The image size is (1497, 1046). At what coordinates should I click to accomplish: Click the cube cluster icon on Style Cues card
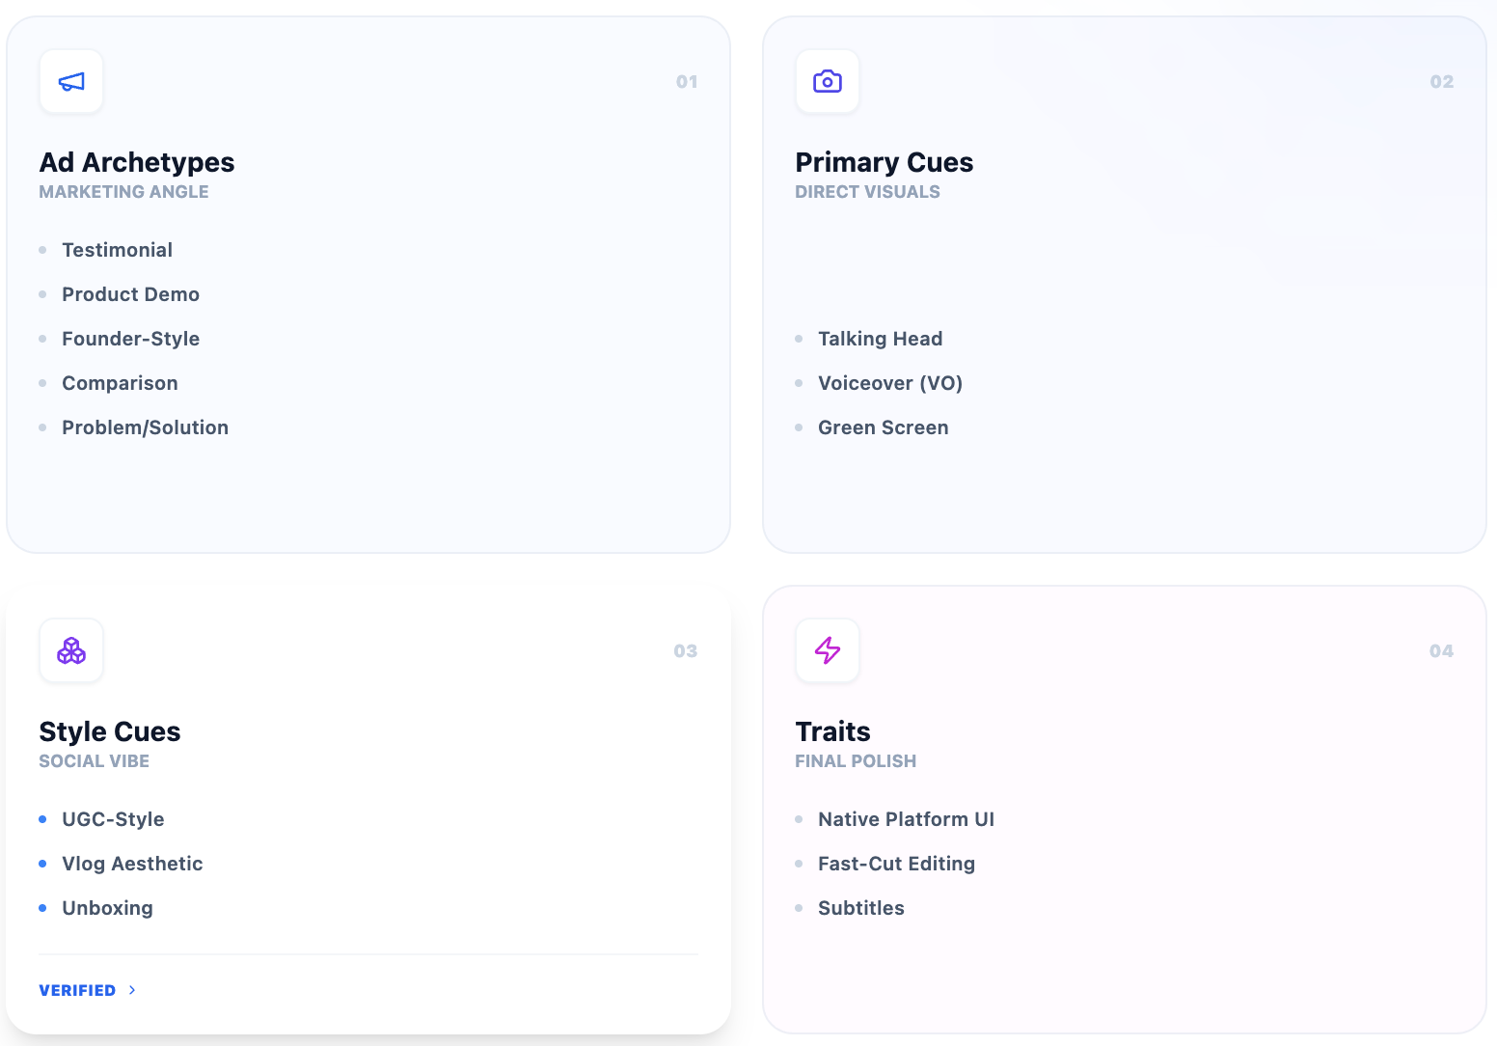tap(71, 650)
